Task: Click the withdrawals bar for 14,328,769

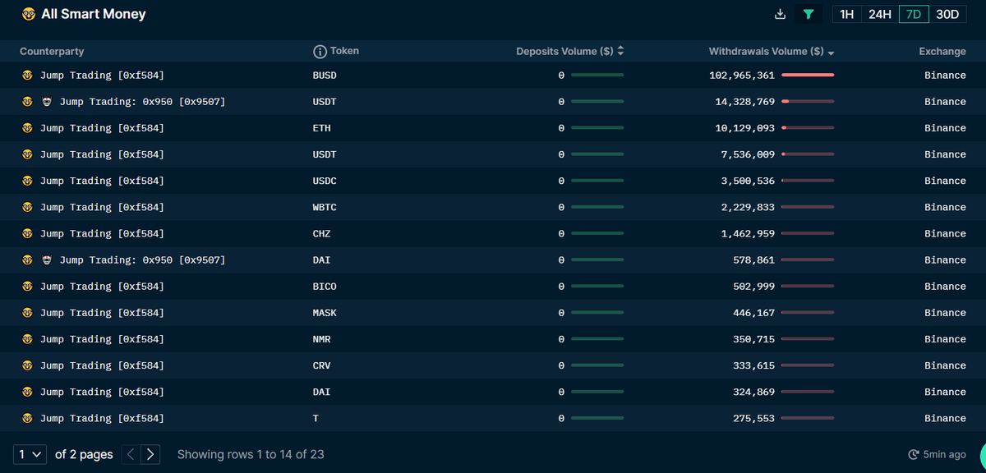Action: 808,102
